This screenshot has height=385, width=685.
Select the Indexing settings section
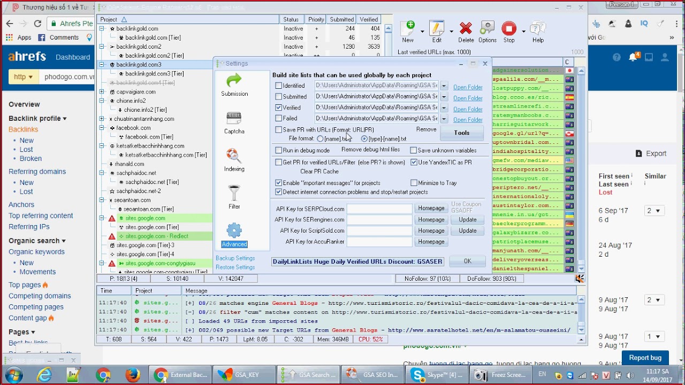234,160
